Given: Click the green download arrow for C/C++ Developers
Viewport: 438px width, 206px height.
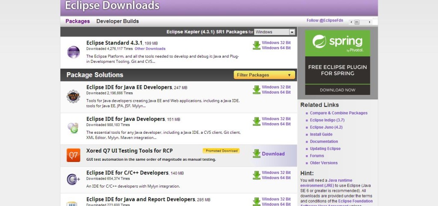Looking at the screenshot, I should (257, 175).
